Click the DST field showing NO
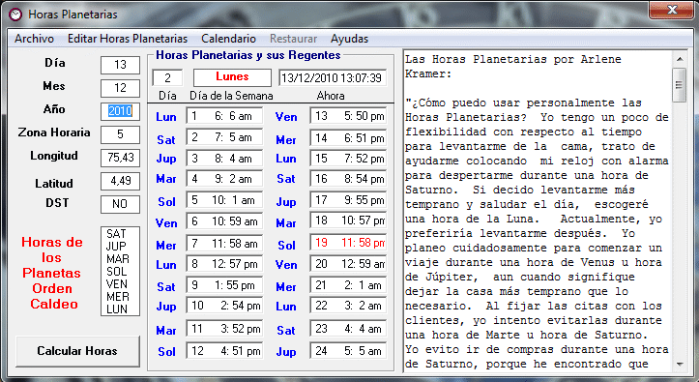 click(x=120, y=204)
